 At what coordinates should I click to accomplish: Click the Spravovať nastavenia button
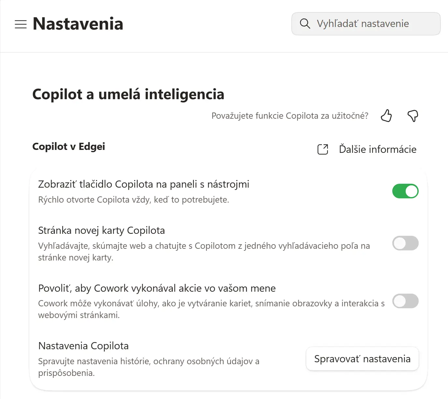pyautogui.click(x=362, y=359)
